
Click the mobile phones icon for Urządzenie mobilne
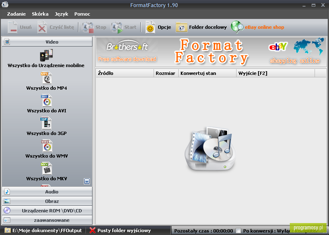click(x=46, y=55)
